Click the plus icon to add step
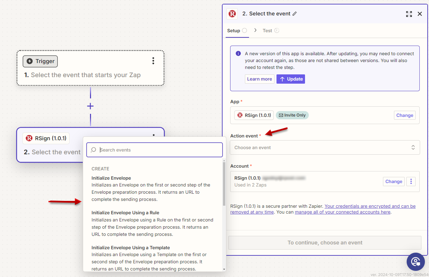 coord(90,106)
